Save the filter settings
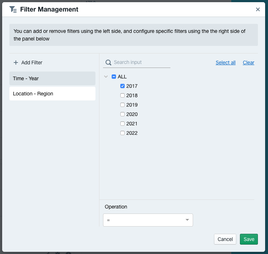Screen dimensions: 268x254 point(249,239)
